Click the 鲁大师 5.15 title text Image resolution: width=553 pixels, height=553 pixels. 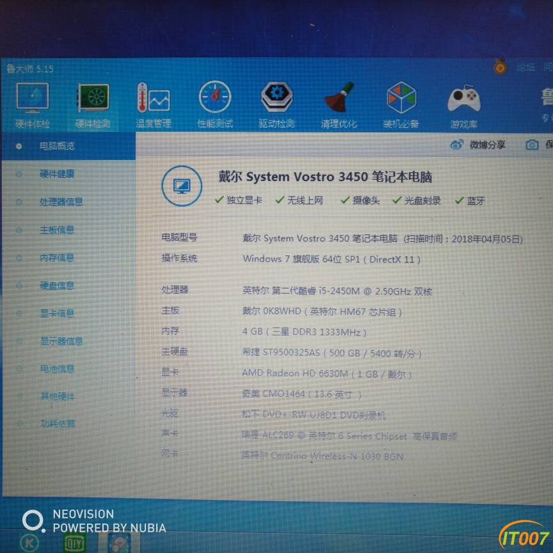tap(30, 68)
